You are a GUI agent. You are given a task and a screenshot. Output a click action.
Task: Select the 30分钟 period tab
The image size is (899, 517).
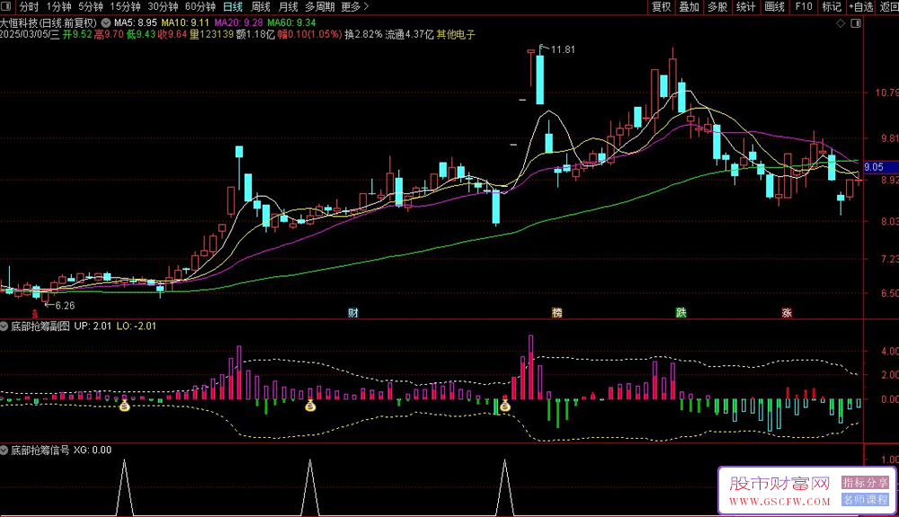tap(163, 7)
